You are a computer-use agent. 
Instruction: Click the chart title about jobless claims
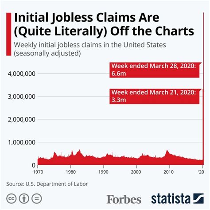tap(104, 24)
